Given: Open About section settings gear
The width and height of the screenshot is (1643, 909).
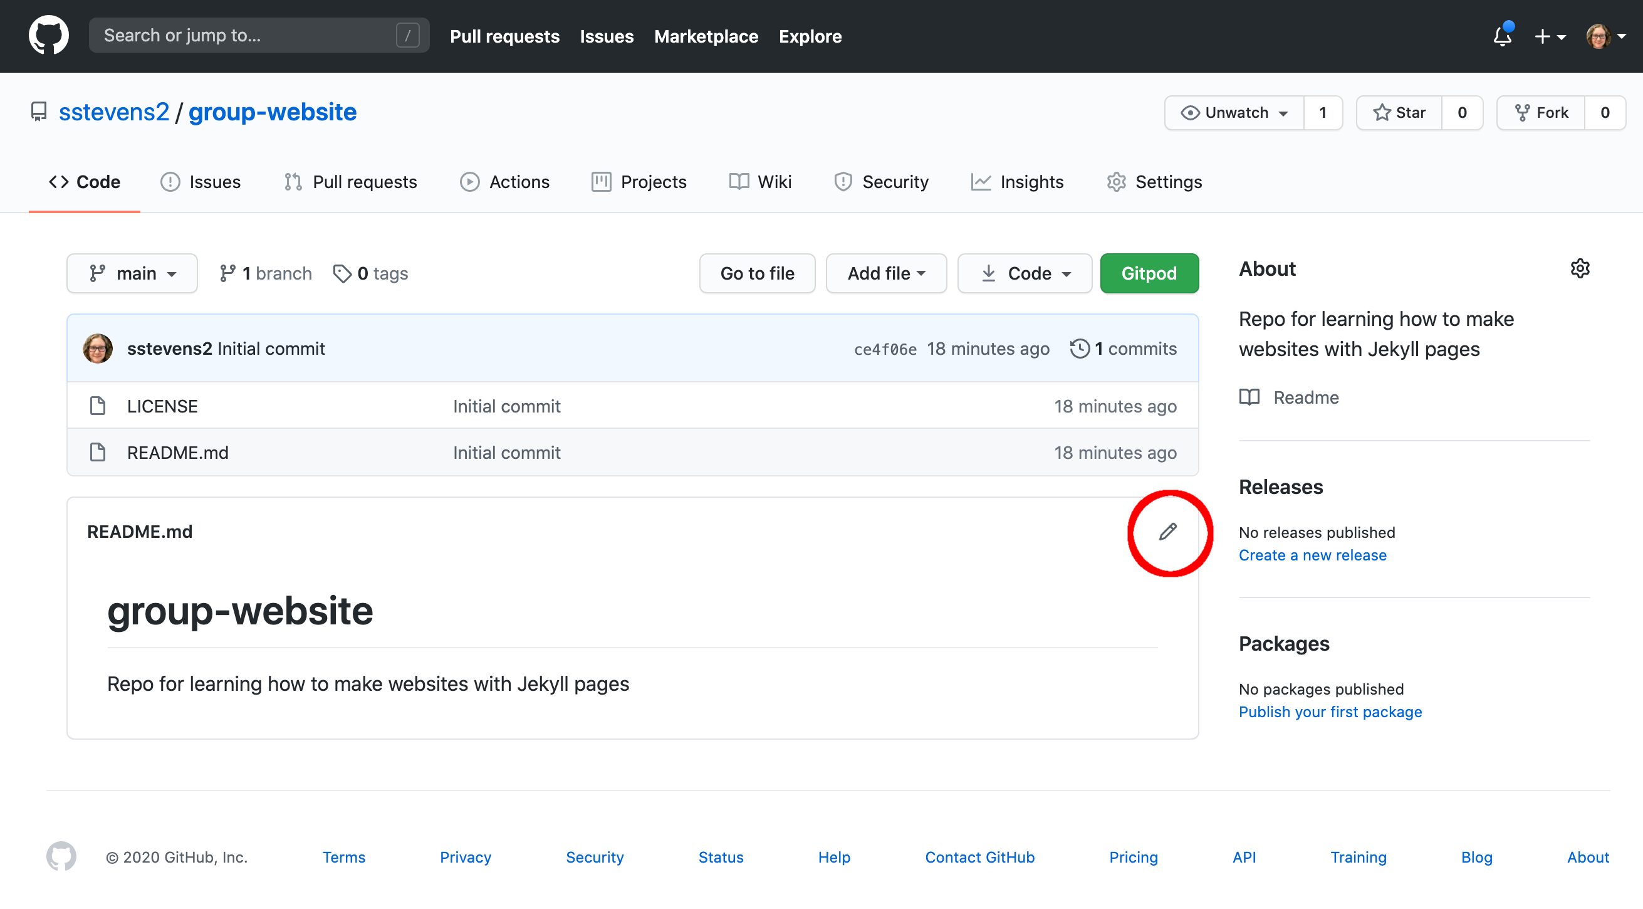Looking at the screenshot, I should (1580, 268).
